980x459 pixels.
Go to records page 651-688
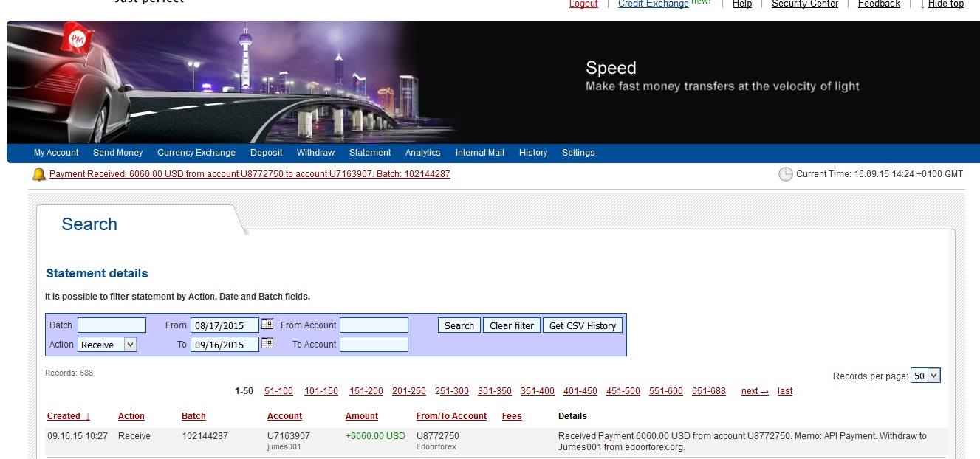coord(709,391)
